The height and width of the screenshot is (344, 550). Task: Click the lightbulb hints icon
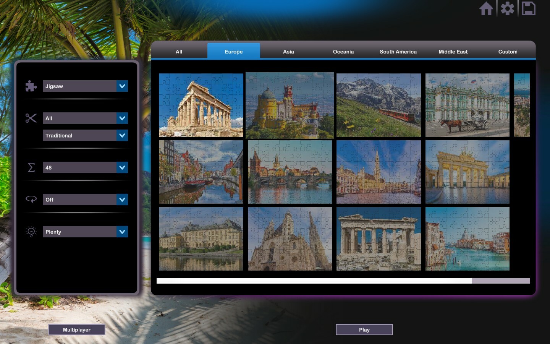31,232
